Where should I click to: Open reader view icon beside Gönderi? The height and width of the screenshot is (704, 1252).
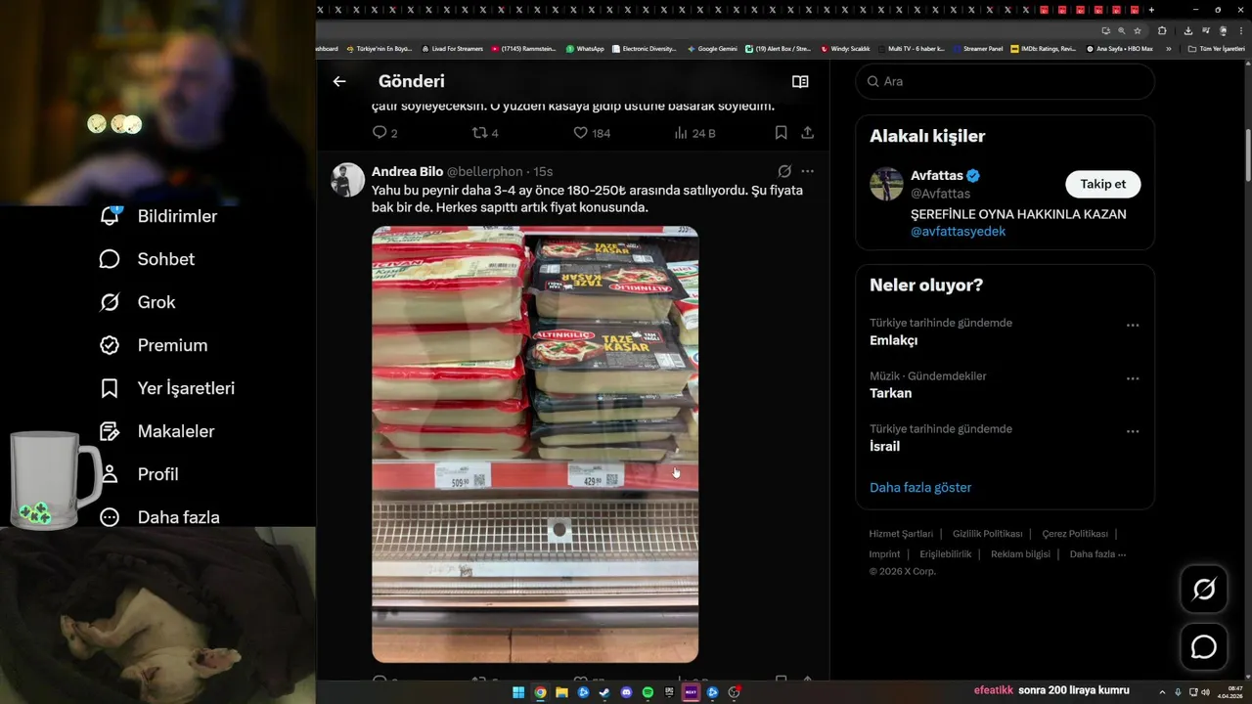coord(800,81)
